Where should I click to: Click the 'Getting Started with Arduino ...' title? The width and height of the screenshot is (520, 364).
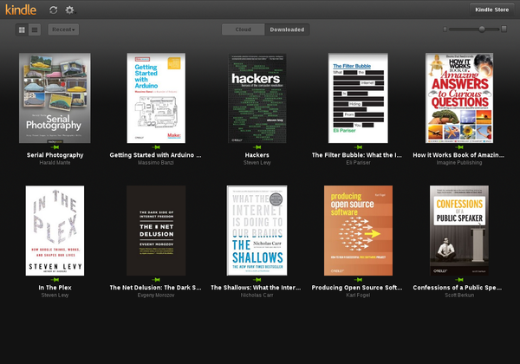(x=155, y=155)
